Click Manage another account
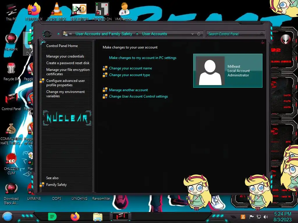This screenshot has height=223, width=298. tap(128, 90)
